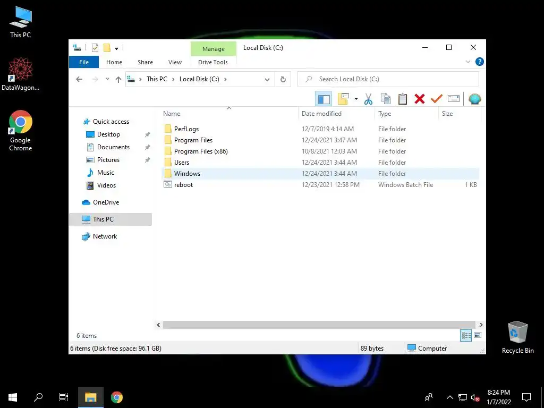Switch to the Share ribbon tab
Screen dimensions: 544x408
(x=145, y=62)
